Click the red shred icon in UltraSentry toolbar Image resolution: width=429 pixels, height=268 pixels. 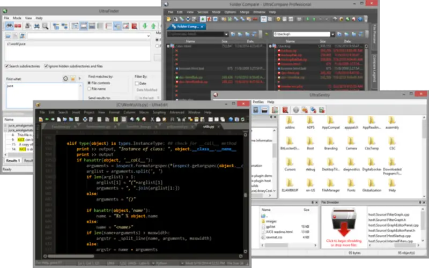pos(285,110)
